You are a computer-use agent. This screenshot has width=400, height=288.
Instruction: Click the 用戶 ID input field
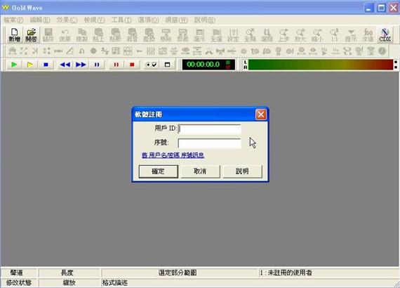click(209, 129)
